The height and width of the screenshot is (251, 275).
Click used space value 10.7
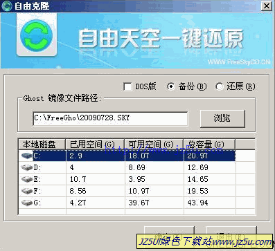(x=78, y=179)
